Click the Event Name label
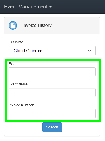The image size is (105, 141). [18, 84]
